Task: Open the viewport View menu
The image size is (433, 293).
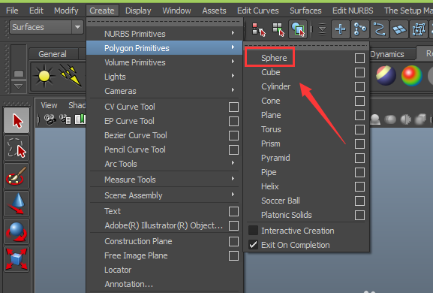Action: pyautogui.click(x=50, y=105)
